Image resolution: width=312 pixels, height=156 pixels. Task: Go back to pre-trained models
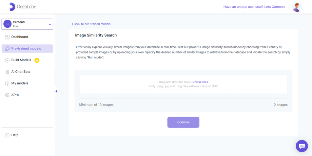click(91, 24)
